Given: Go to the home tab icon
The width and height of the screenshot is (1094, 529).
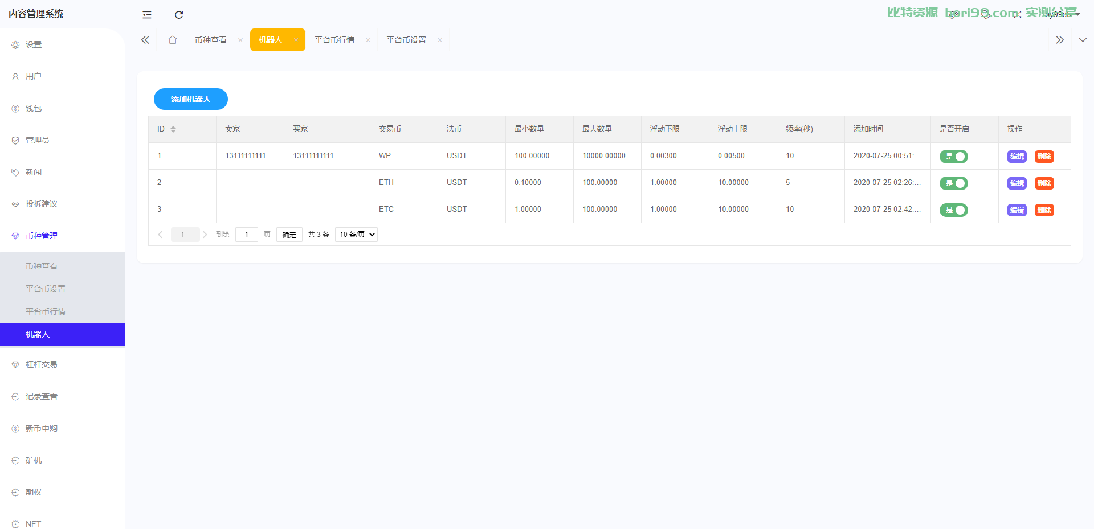Looking at the screenshot, I should coord(173,40).
